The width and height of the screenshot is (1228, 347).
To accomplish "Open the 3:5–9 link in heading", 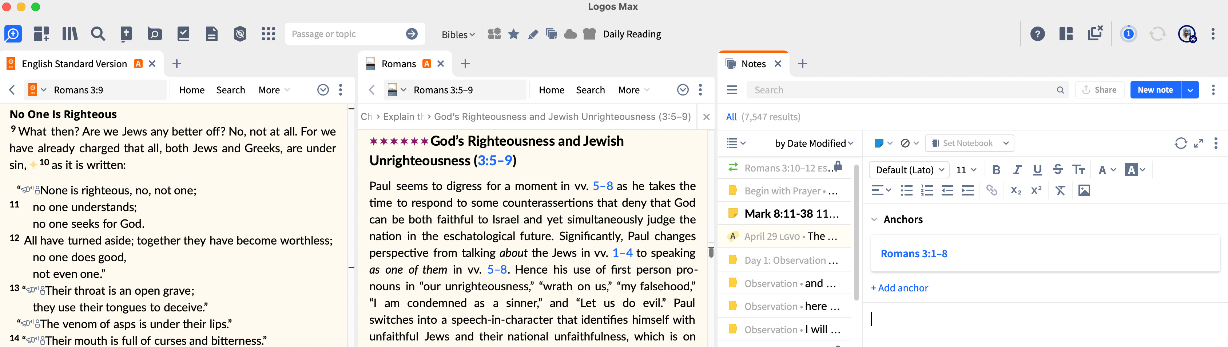I will tap(495, 161).
